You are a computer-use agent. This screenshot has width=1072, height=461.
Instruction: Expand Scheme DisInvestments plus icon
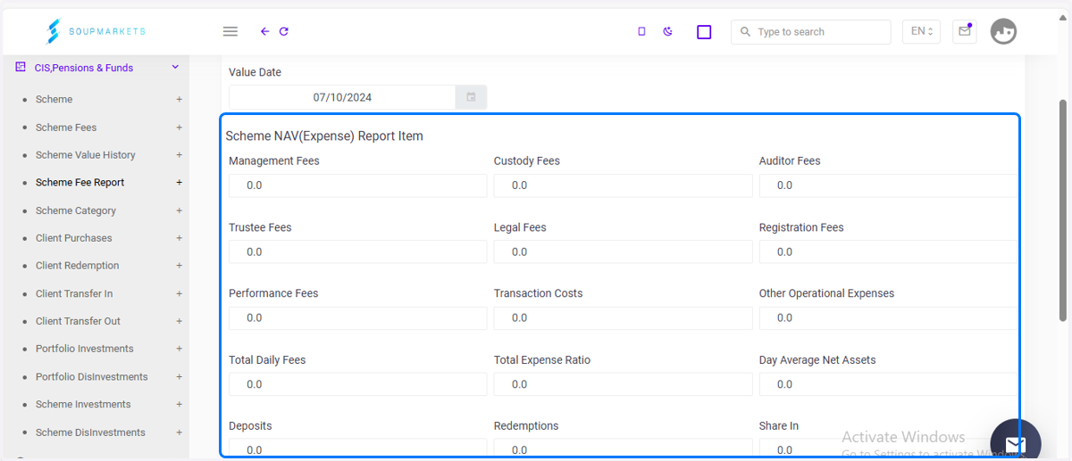(179, 432)
